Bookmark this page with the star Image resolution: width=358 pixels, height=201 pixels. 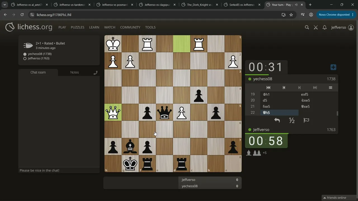(291, 15)
